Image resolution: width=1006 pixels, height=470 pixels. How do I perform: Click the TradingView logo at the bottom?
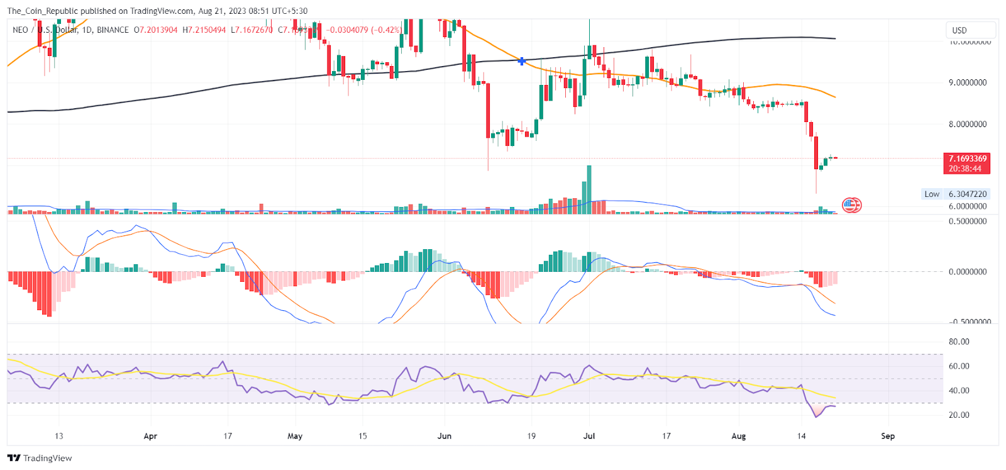coord(40,458)
